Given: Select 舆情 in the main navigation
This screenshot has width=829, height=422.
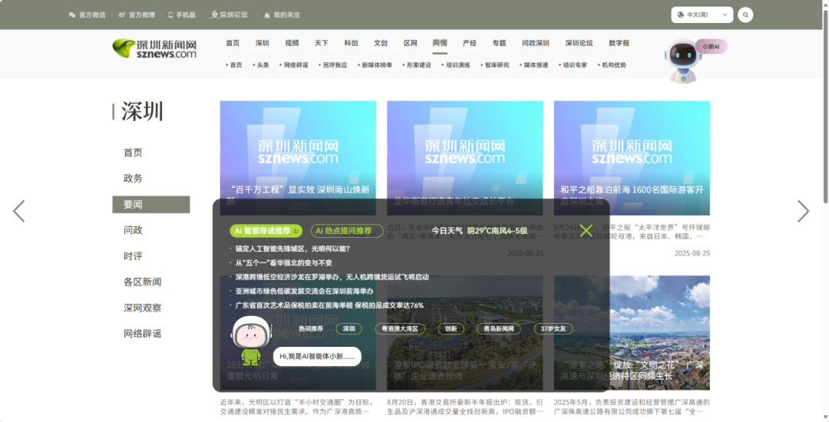Looking at the screenshot, I should (439, 43).
